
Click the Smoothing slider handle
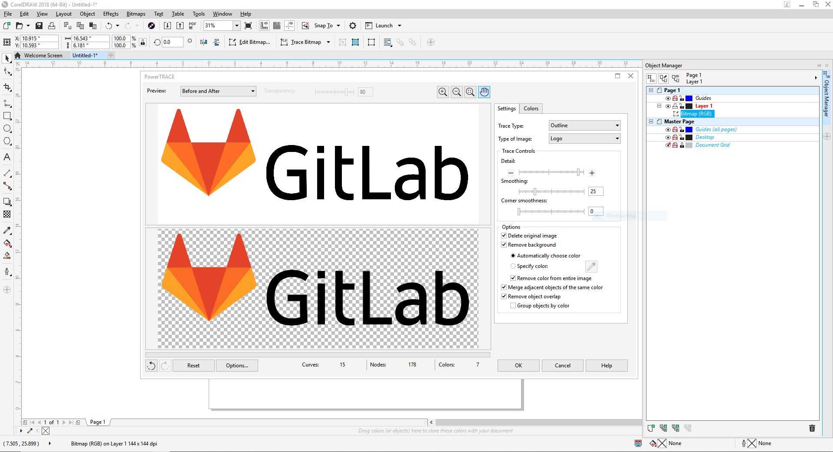tap(535, 191)
